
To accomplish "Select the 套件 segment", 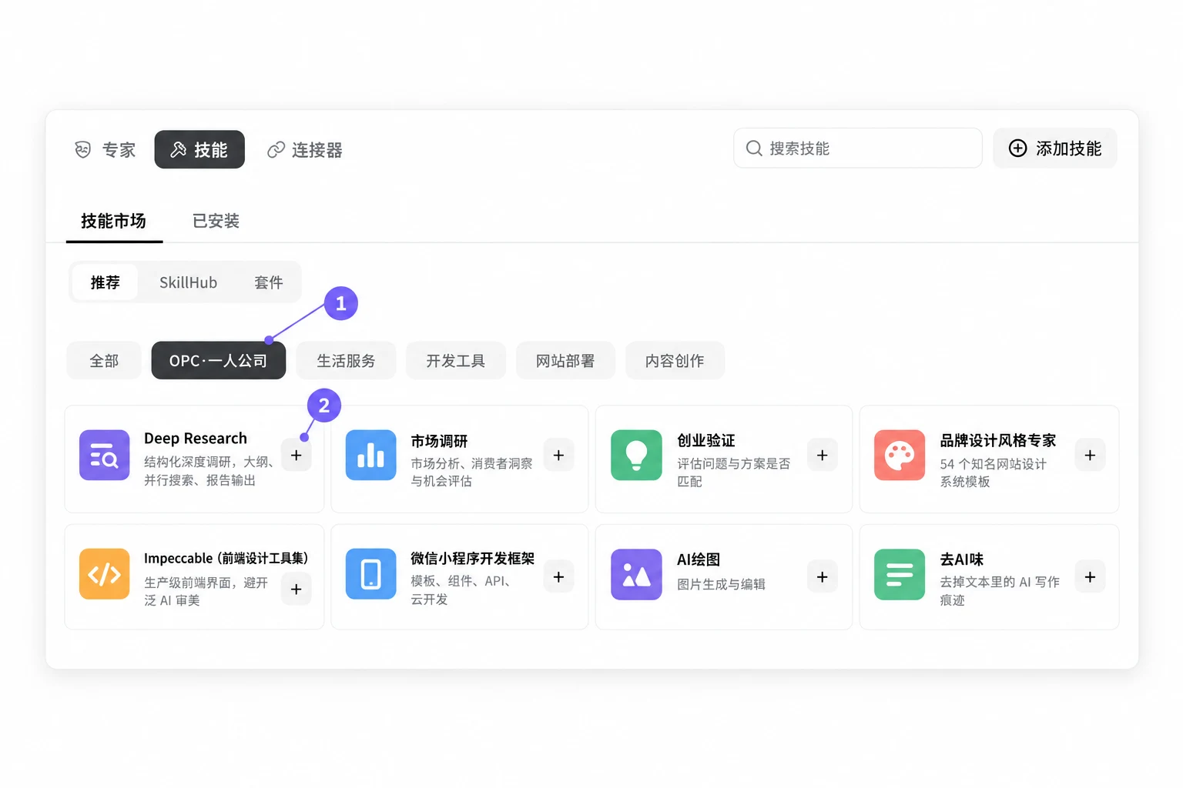I will [268, 282].
